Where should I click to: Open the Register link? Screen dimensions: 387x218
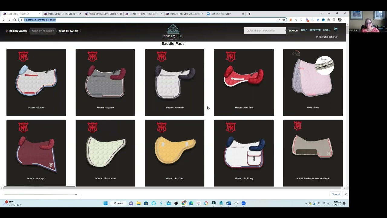tap(315, 30)
